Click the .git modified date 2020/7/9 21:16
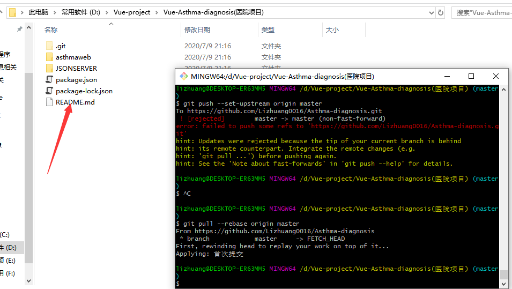This screenshot has width=512, height=289. coord(207,46)
